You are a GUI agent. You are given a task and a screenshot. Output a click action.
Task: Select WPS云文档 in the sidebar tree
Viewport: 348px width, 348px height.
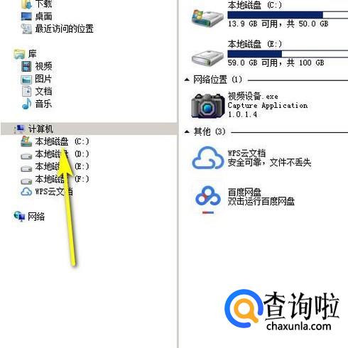[x=54, y=191]
